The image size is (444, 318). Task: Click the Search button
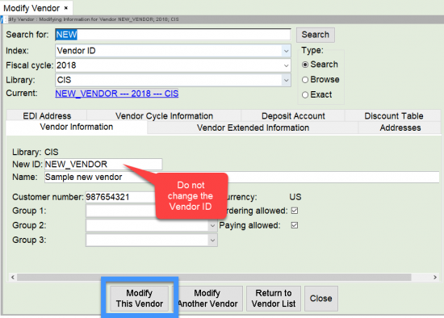(315, 35)
